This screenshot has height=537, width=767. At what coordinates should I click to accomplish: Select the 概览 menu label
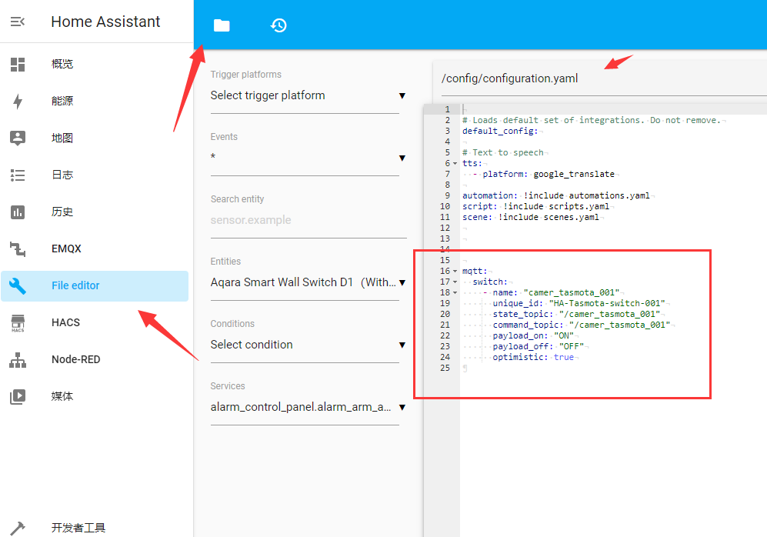point(62,64)
